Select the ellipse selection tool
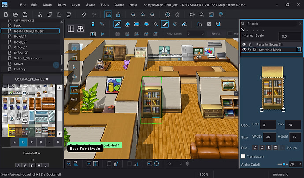The width and height of the screenshot is (304, 178). click(146, 24)
